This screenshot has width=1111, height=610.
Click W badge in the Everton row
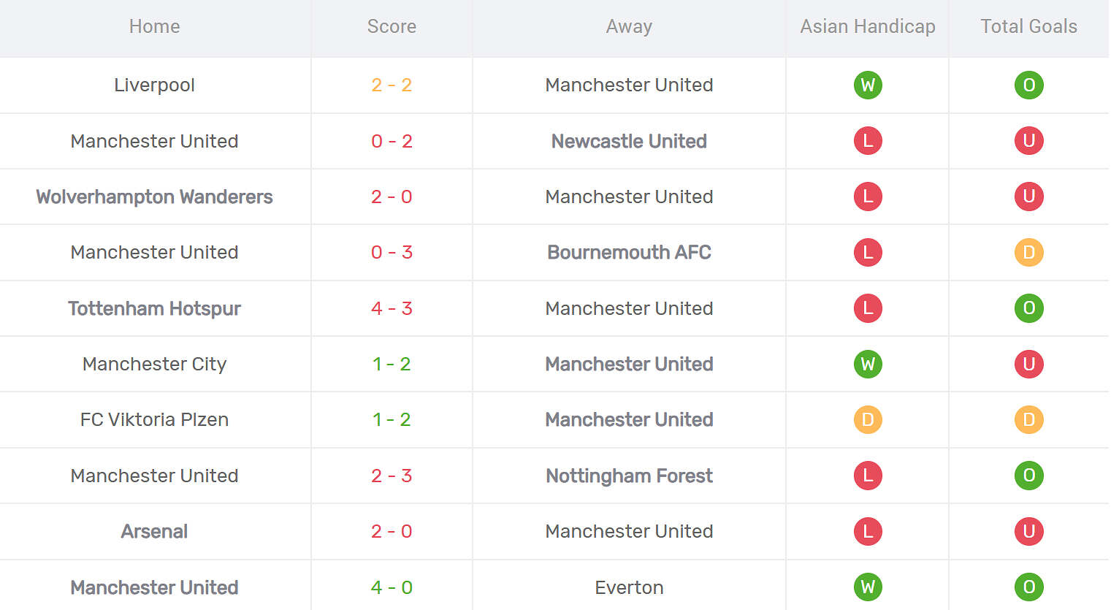click(x=868, y=587)
